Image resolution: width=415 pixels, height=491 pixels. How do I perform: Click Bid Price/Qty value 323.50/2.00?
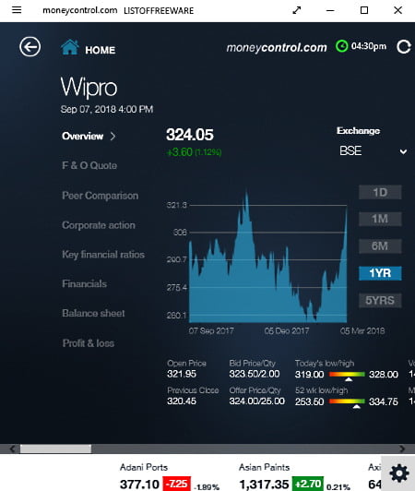[255, 374]
